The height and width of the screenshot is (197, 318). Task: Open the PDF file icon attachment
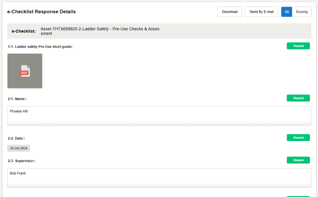25,71
